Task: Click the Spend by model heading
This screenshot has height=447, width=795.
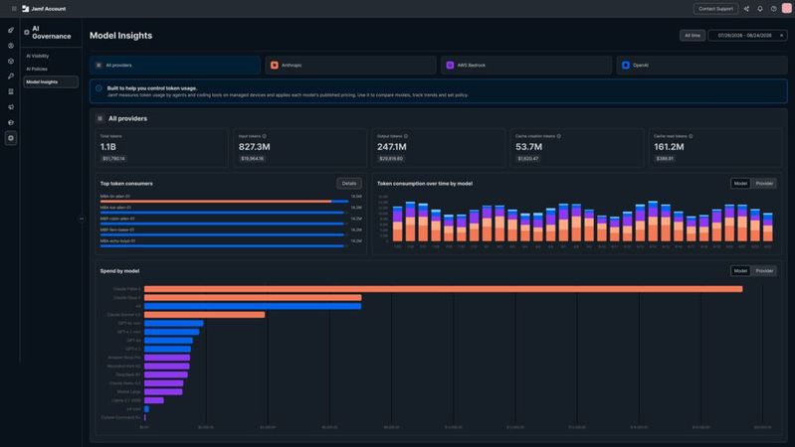Action: point(119,271)
